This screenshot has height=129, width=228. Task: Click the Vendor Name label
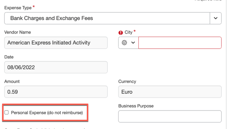click(17, 32)
